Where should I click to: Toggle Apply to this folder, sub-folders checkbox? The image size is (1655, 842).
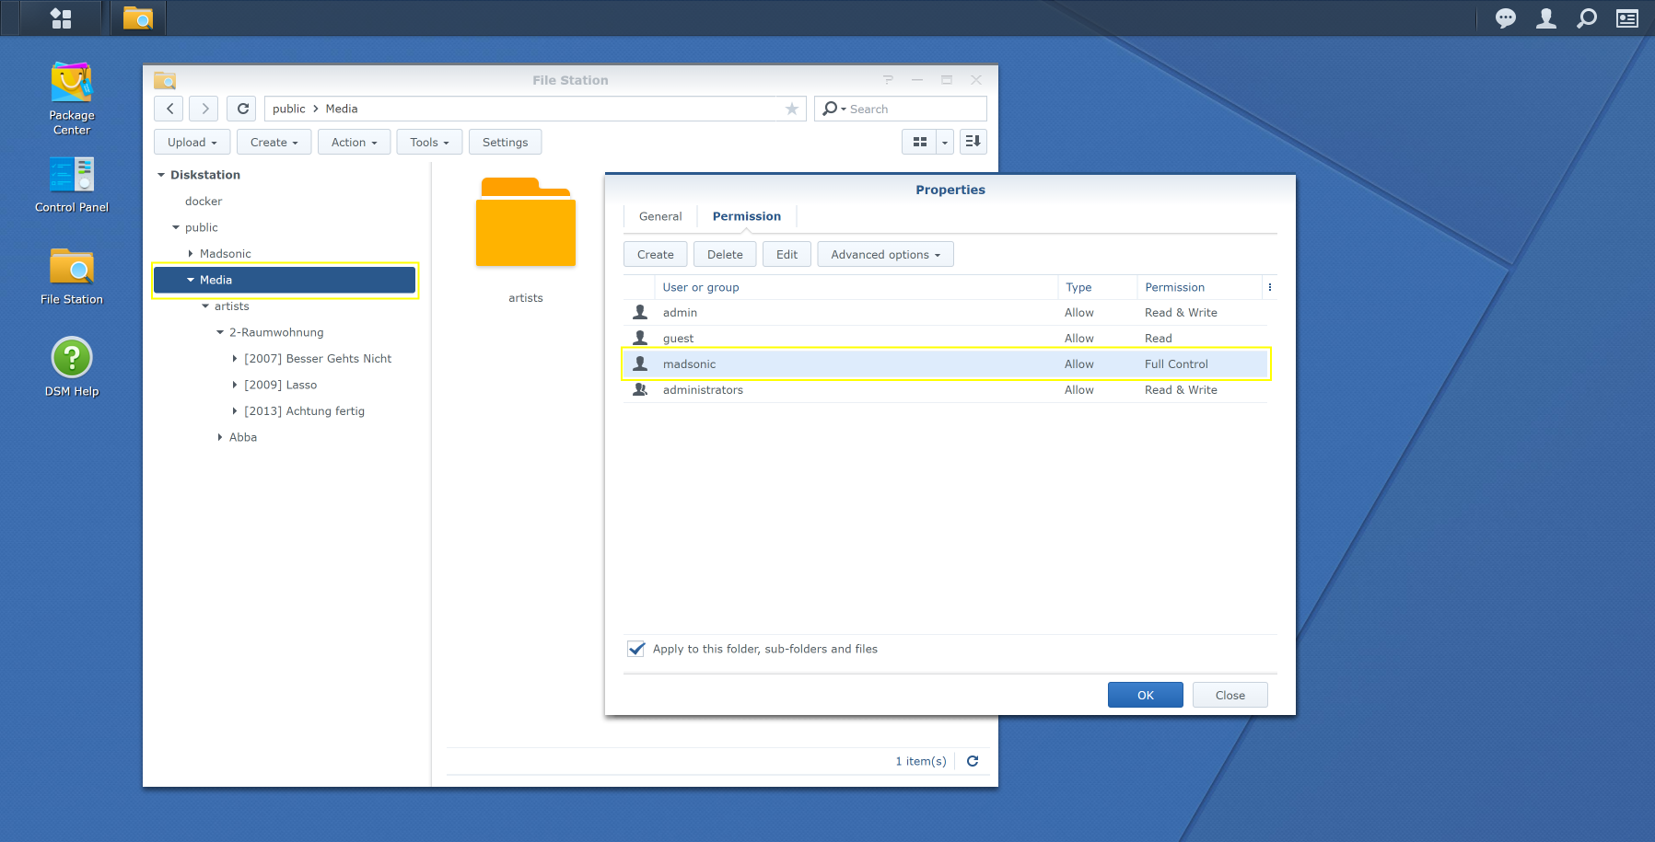(x=636, y=649)
